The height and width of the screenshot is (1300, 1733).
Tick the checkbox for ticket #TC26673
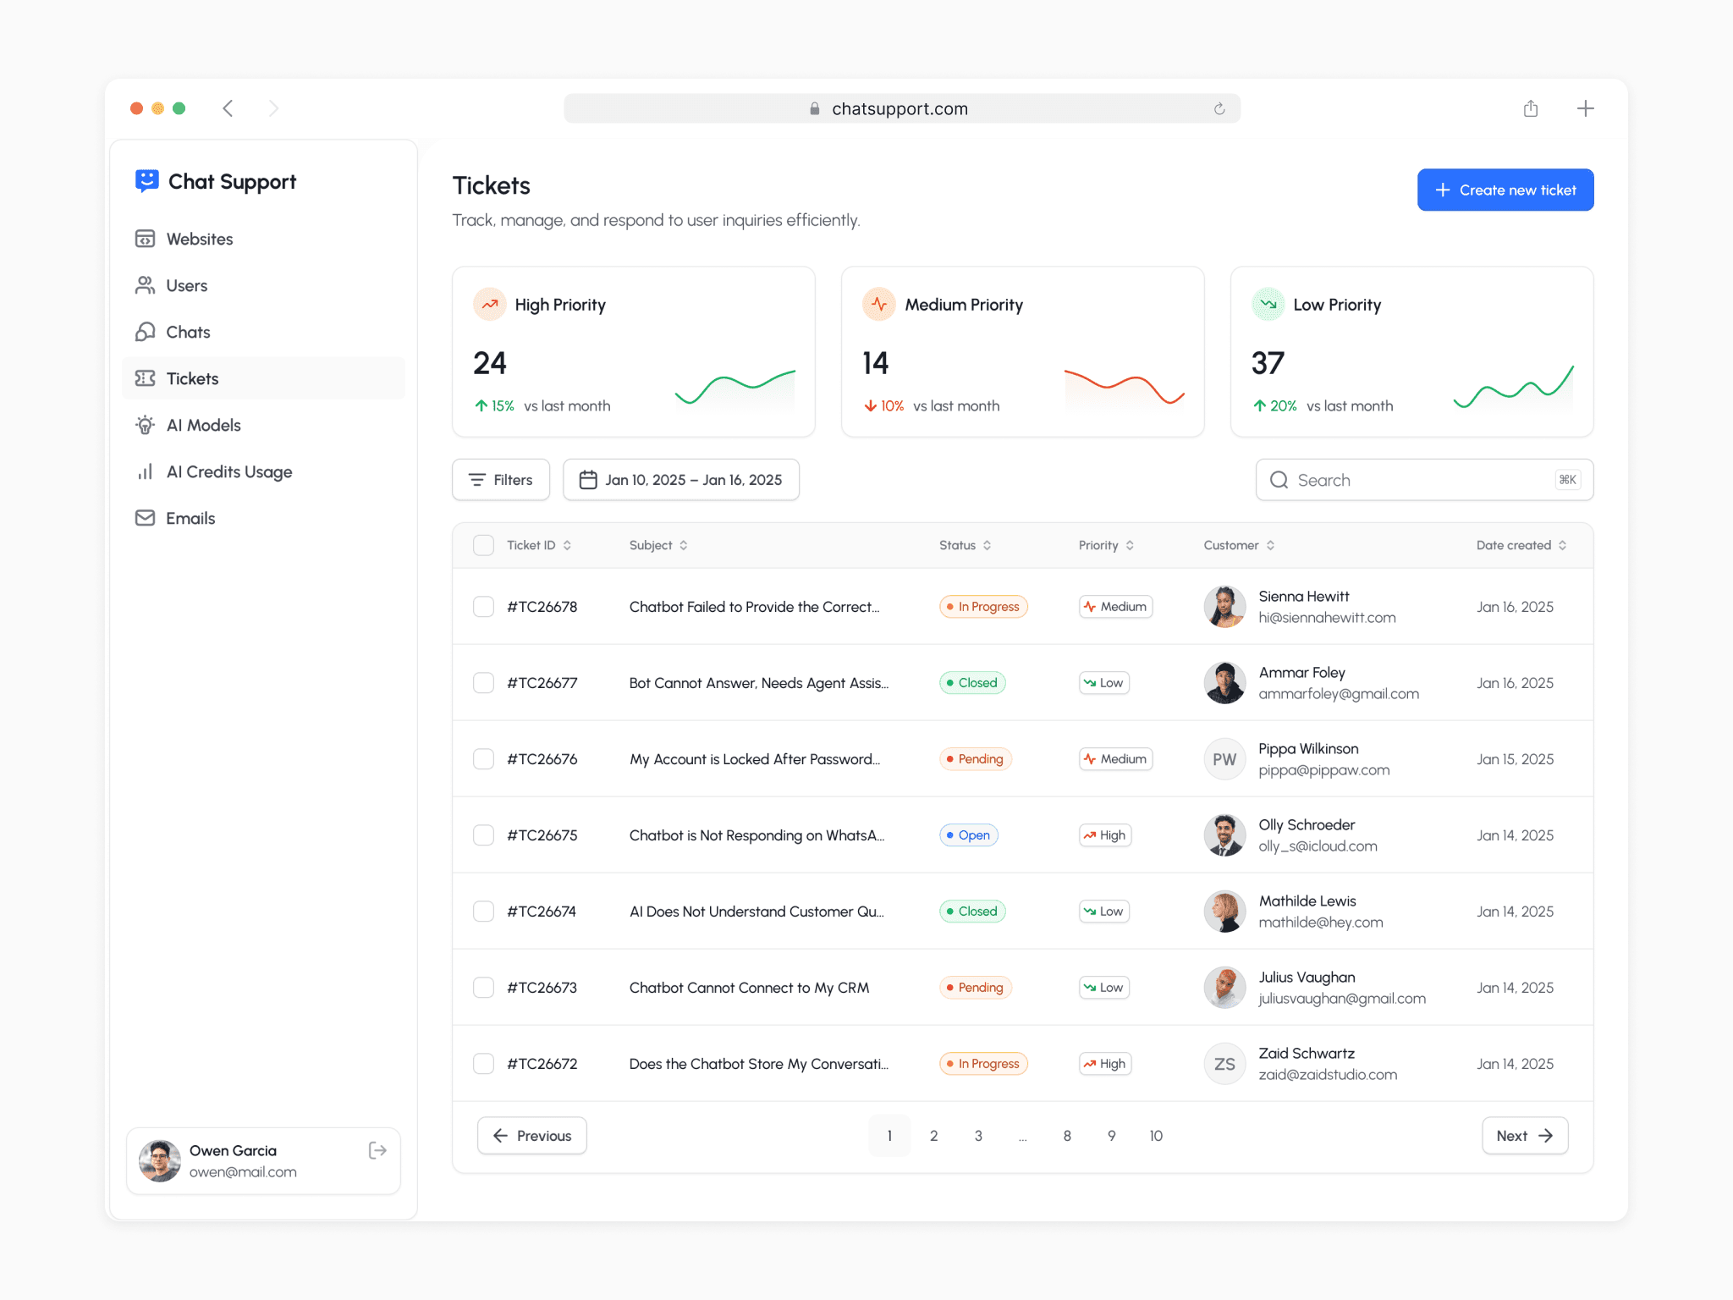(483, 988)
